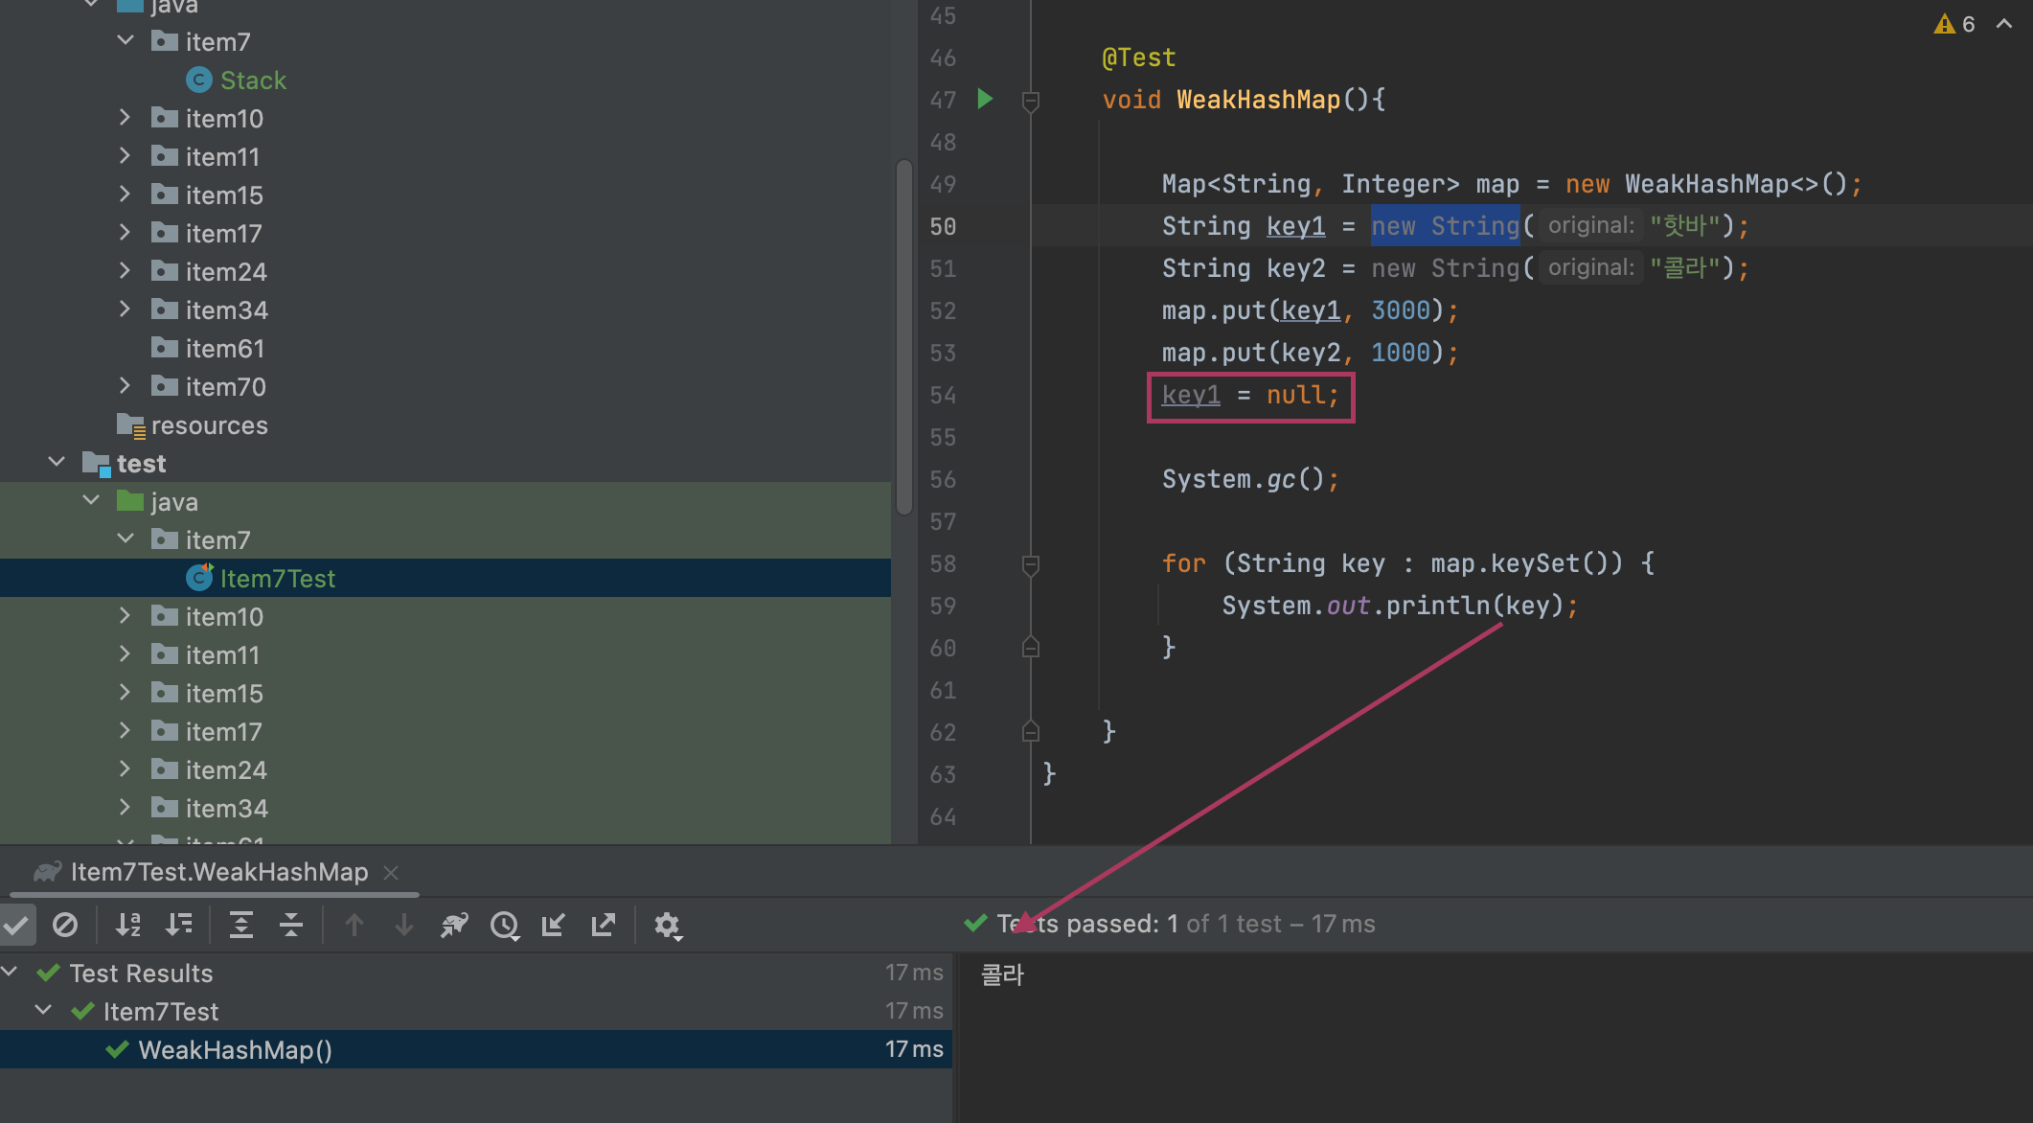Click the @Test annotation on line 46
The height and width of the screenshot is (1123, 2033).
[1138, 57]
